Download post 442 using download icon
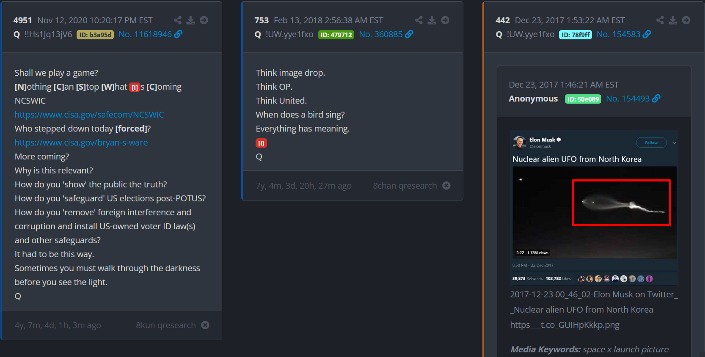 point(673,20)
